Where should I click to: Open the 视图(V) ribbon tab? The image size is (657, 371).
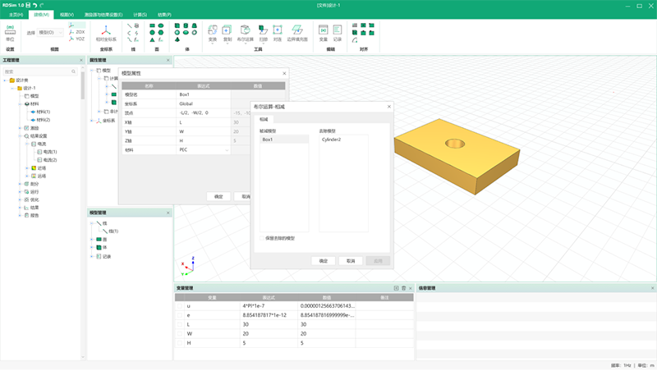(x=67, y=14)
